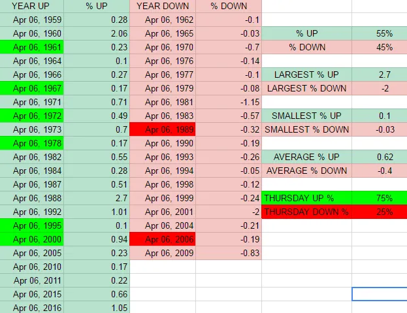The height and width of the screenshot is (313, 407).
Task: Click the Apr 06, 2010 cell
Action: 31,267
